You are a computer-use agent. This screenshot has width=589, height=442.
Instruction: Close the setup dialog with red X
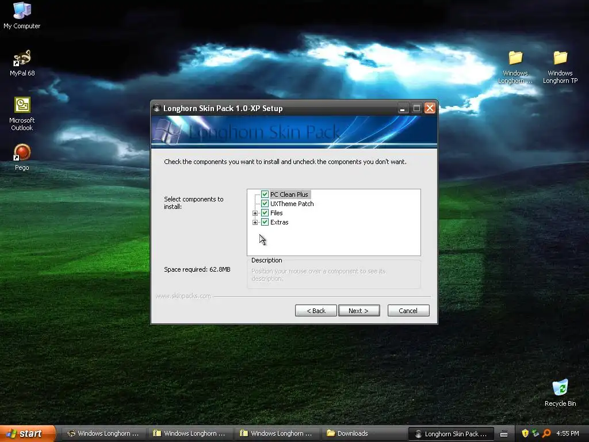tap(430, 109)
